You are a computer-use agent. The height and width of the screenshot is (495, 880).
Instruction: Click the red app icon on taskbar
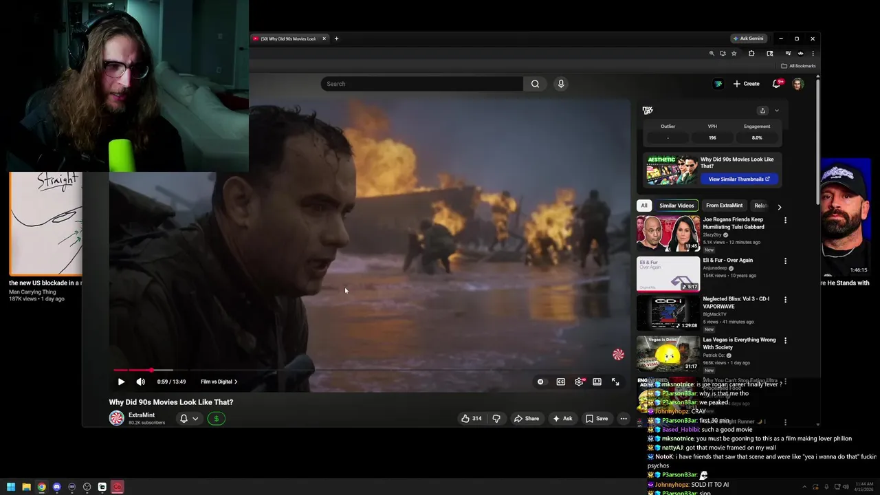pos(117,487)
